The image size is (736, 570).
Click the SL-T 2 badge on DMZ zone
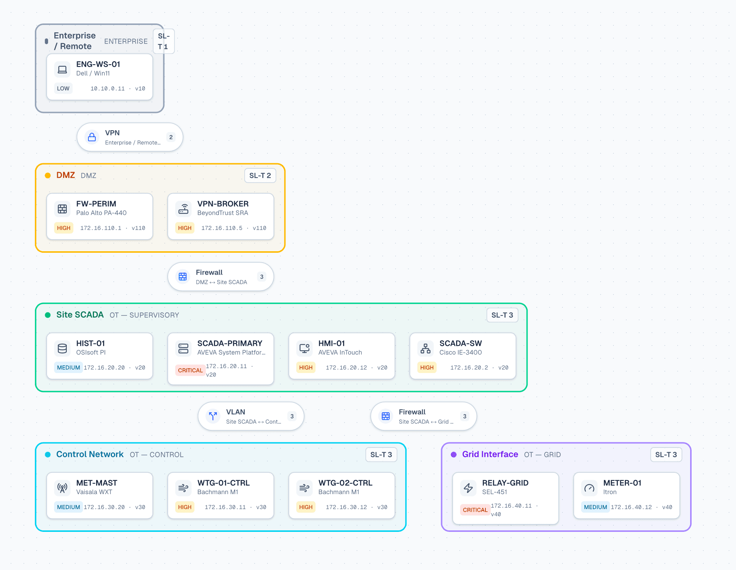pyautogui.click(x=260, y=176)
